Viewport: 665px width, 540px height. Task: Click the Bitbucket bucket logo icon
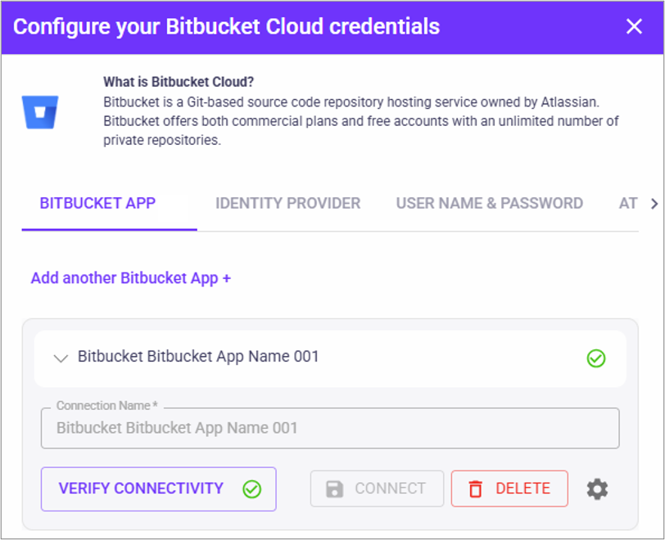pos(40,111)
